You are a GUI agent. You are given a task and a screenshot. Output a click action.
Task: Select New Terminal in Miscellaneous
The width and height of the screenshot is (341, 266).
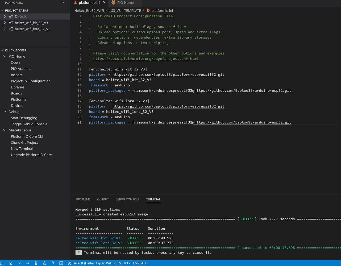tap(22, 149)
